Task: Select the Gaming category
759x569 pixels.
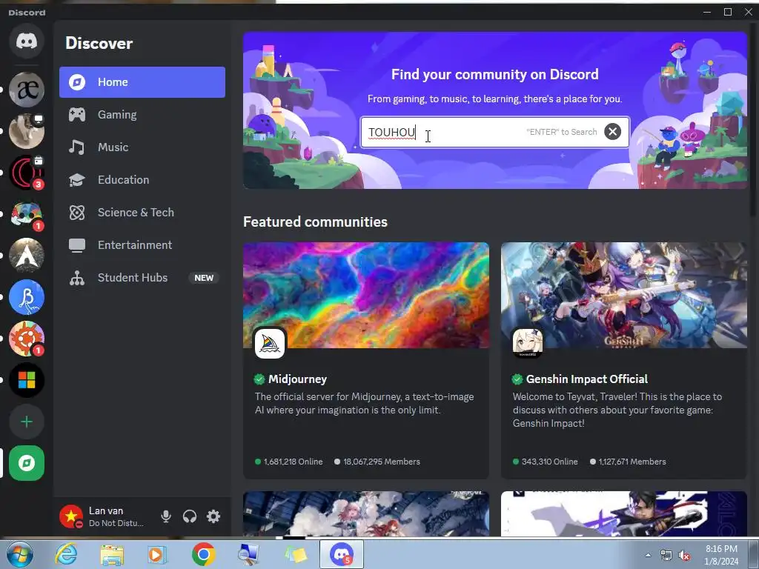Action: point(142,115)
